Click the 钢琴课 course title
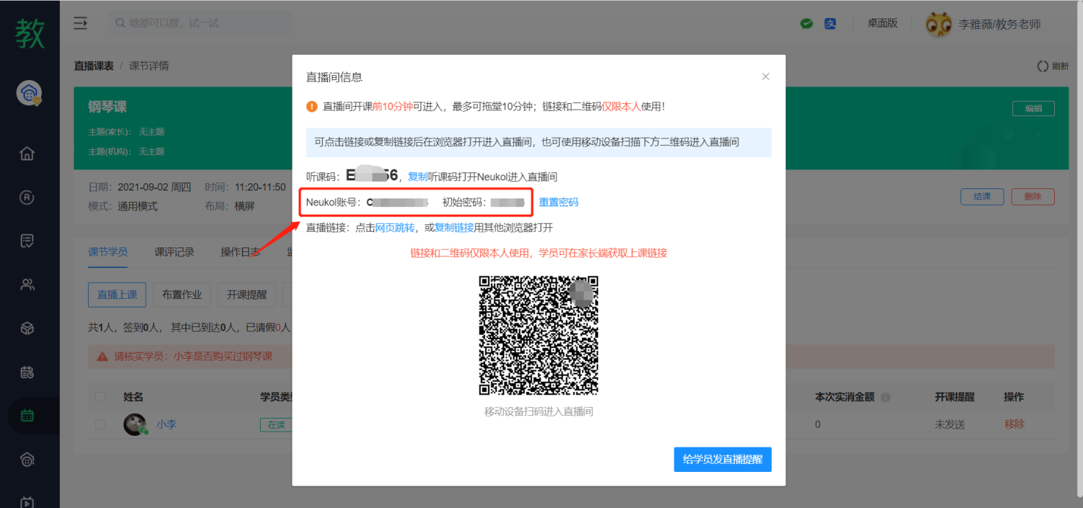The width and height of the screenshot is (1083, 508). pos(108,107)
